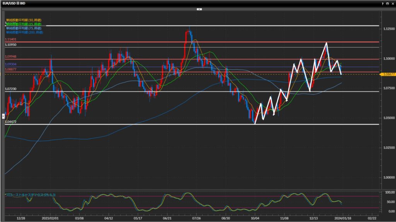Select the 1.09948 resistance line label
Viewport: 396px width, 222px height.
[10, 57]
